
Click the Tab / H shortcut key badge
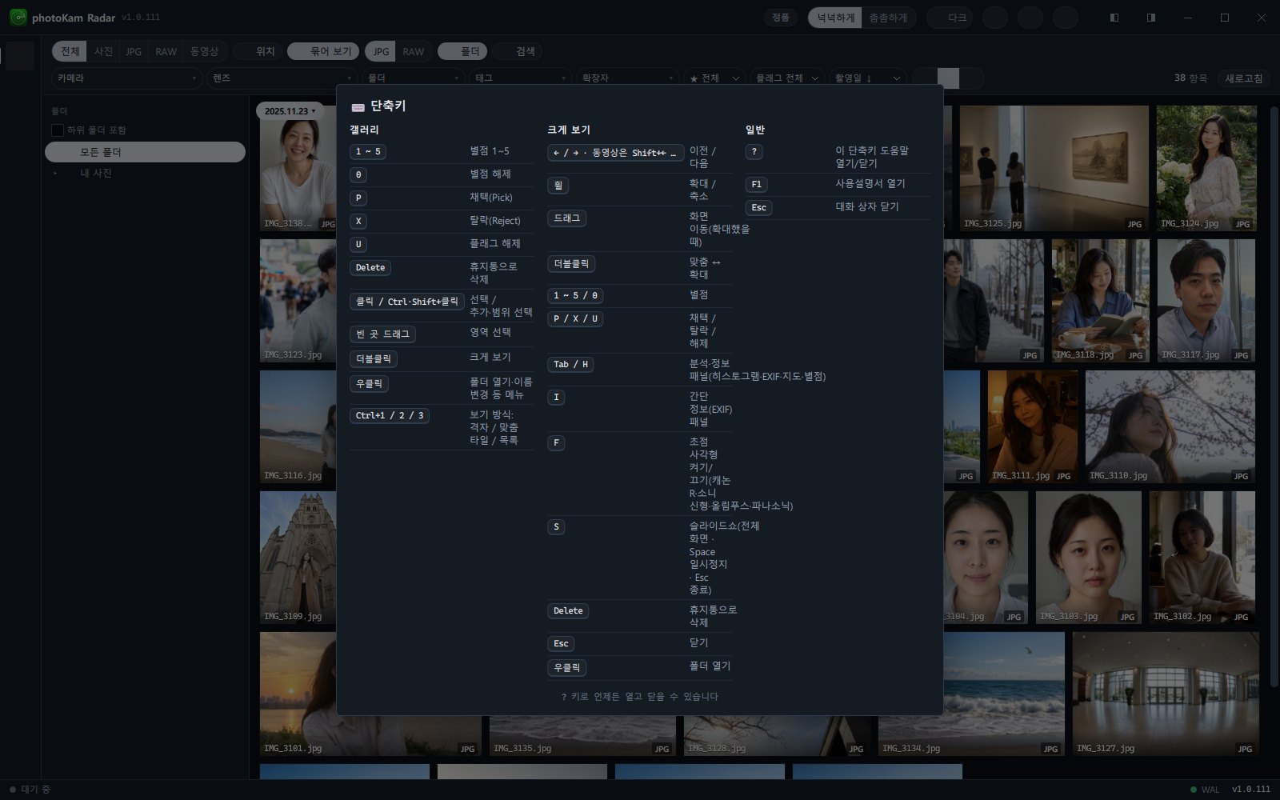(571, 365)
